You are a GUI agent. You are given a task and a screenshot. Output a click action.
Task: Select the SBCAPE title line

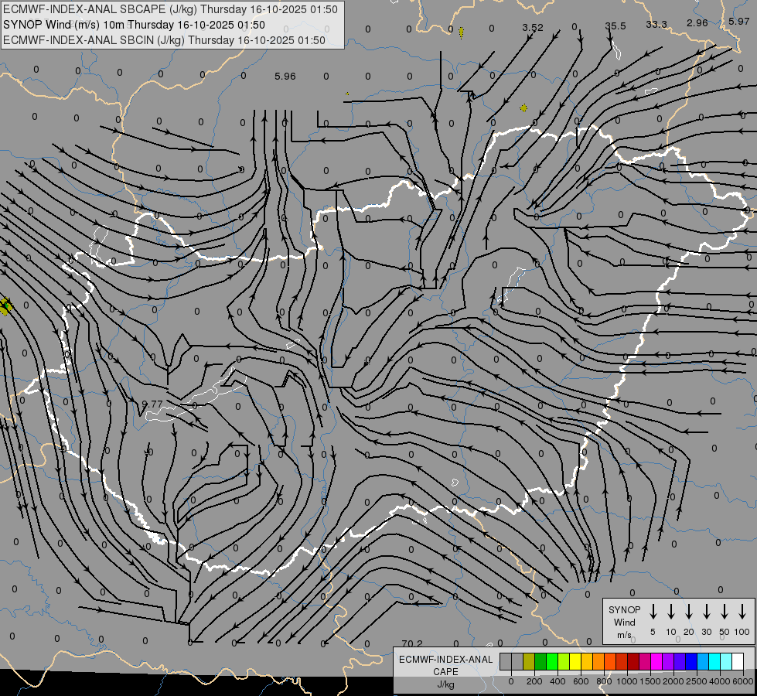coord(170,9)
